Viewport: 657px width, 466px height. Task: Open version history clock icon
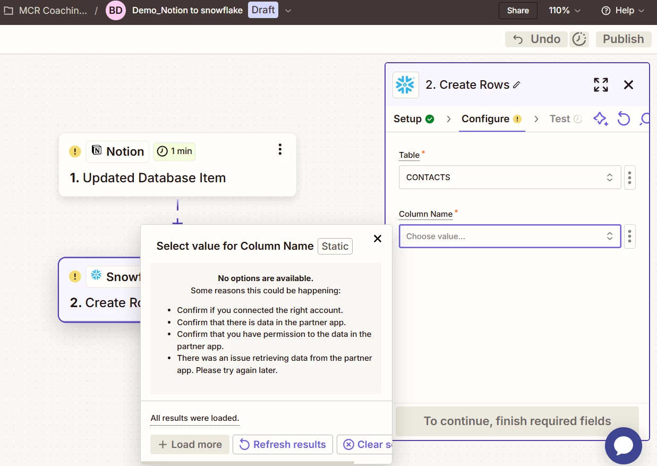click(x=579, y=39)
